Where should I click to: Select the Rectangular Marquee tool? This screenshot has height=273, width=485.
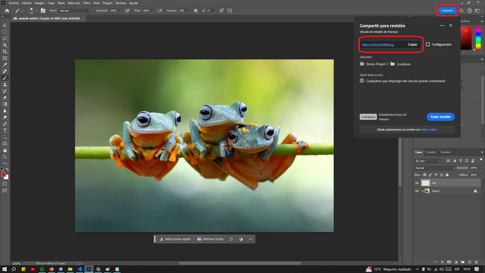point(5,32)
